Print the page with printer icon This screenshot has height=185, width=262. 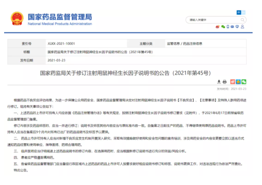tap(224, 81)
